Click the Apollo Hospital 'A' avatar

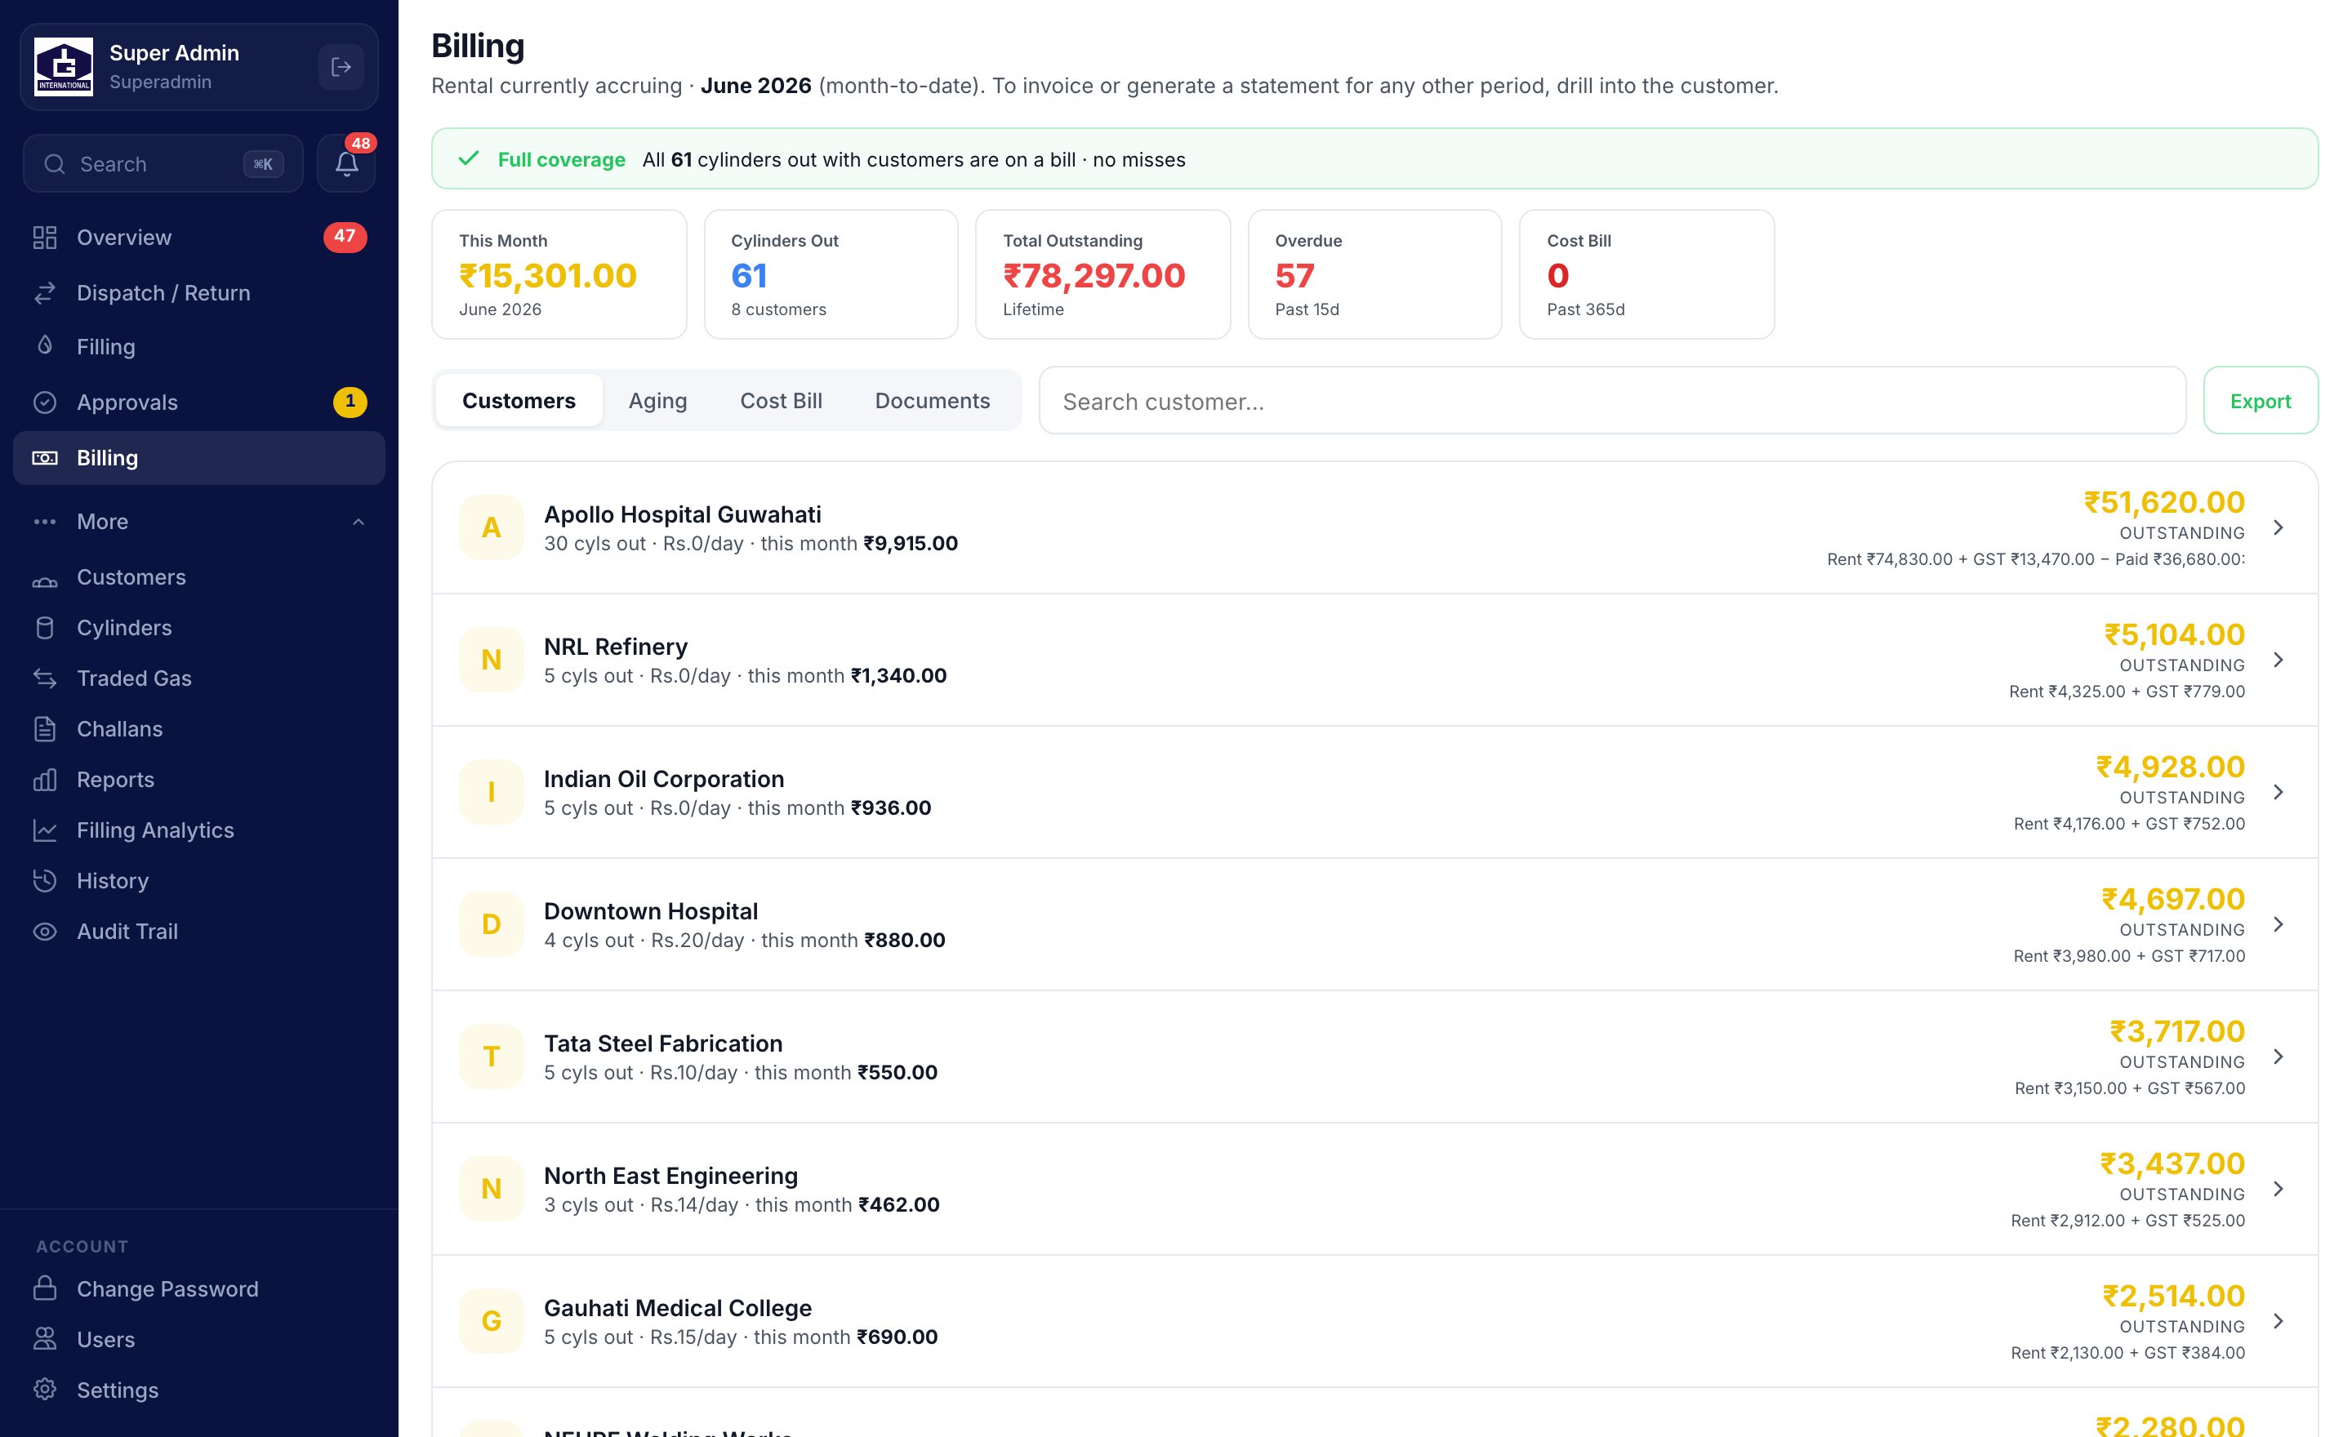pos(492,527)
